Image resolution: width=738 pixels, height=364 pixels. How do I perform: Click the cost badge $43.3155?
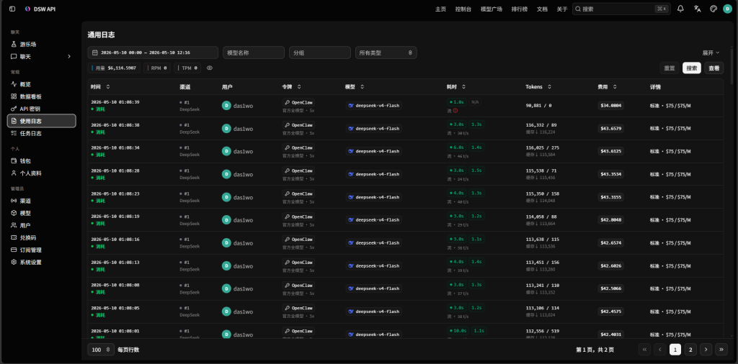pos(611,197)
